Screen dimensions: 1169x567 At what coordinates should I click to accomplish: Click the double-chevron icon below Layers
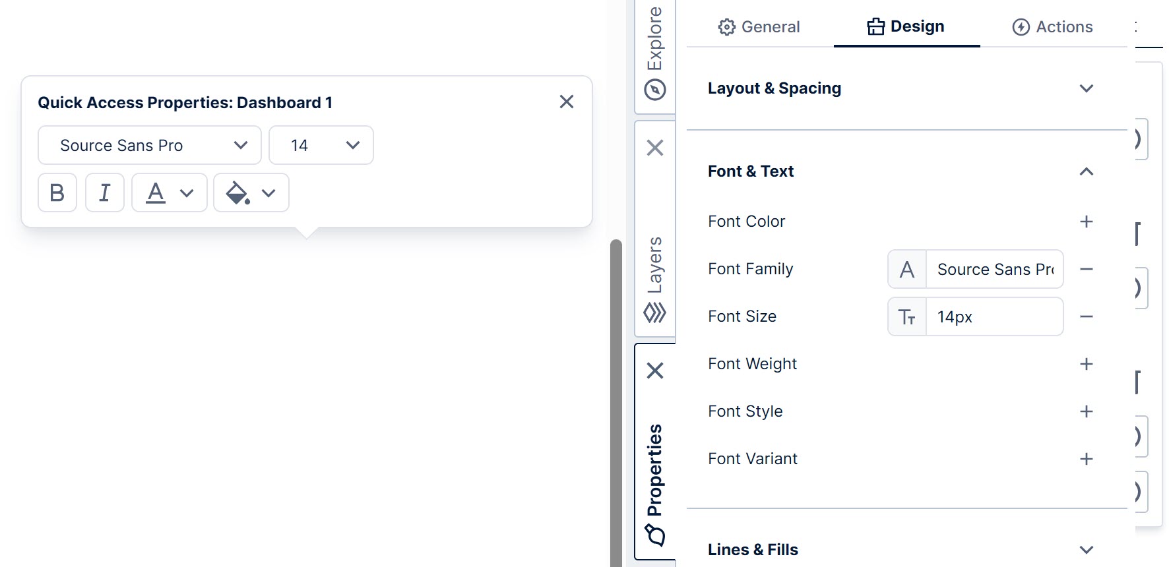(x=654, y=312)
